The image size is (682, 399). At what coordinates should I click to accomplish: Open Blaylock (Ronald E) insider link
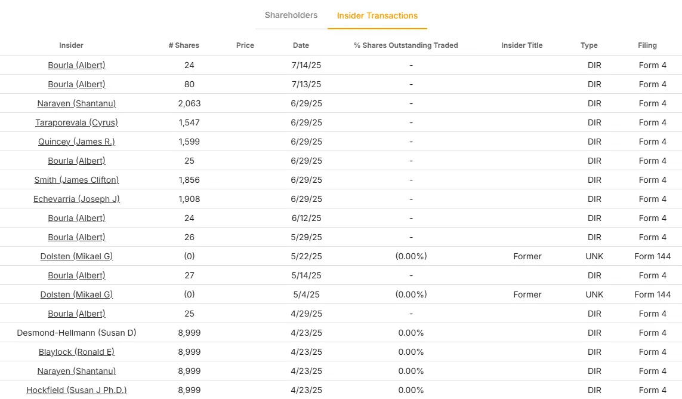[x=76, y=352]
